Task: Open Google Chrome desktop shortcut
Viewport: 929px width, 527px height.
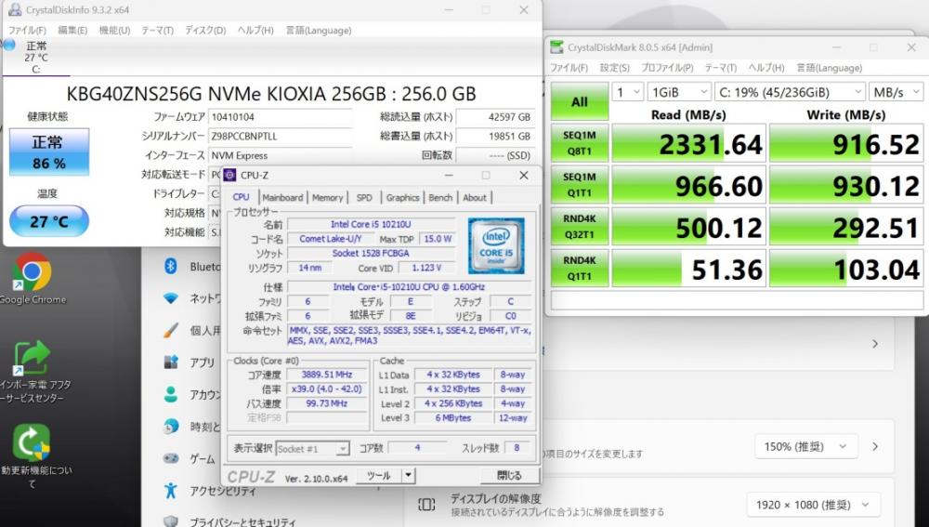Action: (x=32, y=279)
